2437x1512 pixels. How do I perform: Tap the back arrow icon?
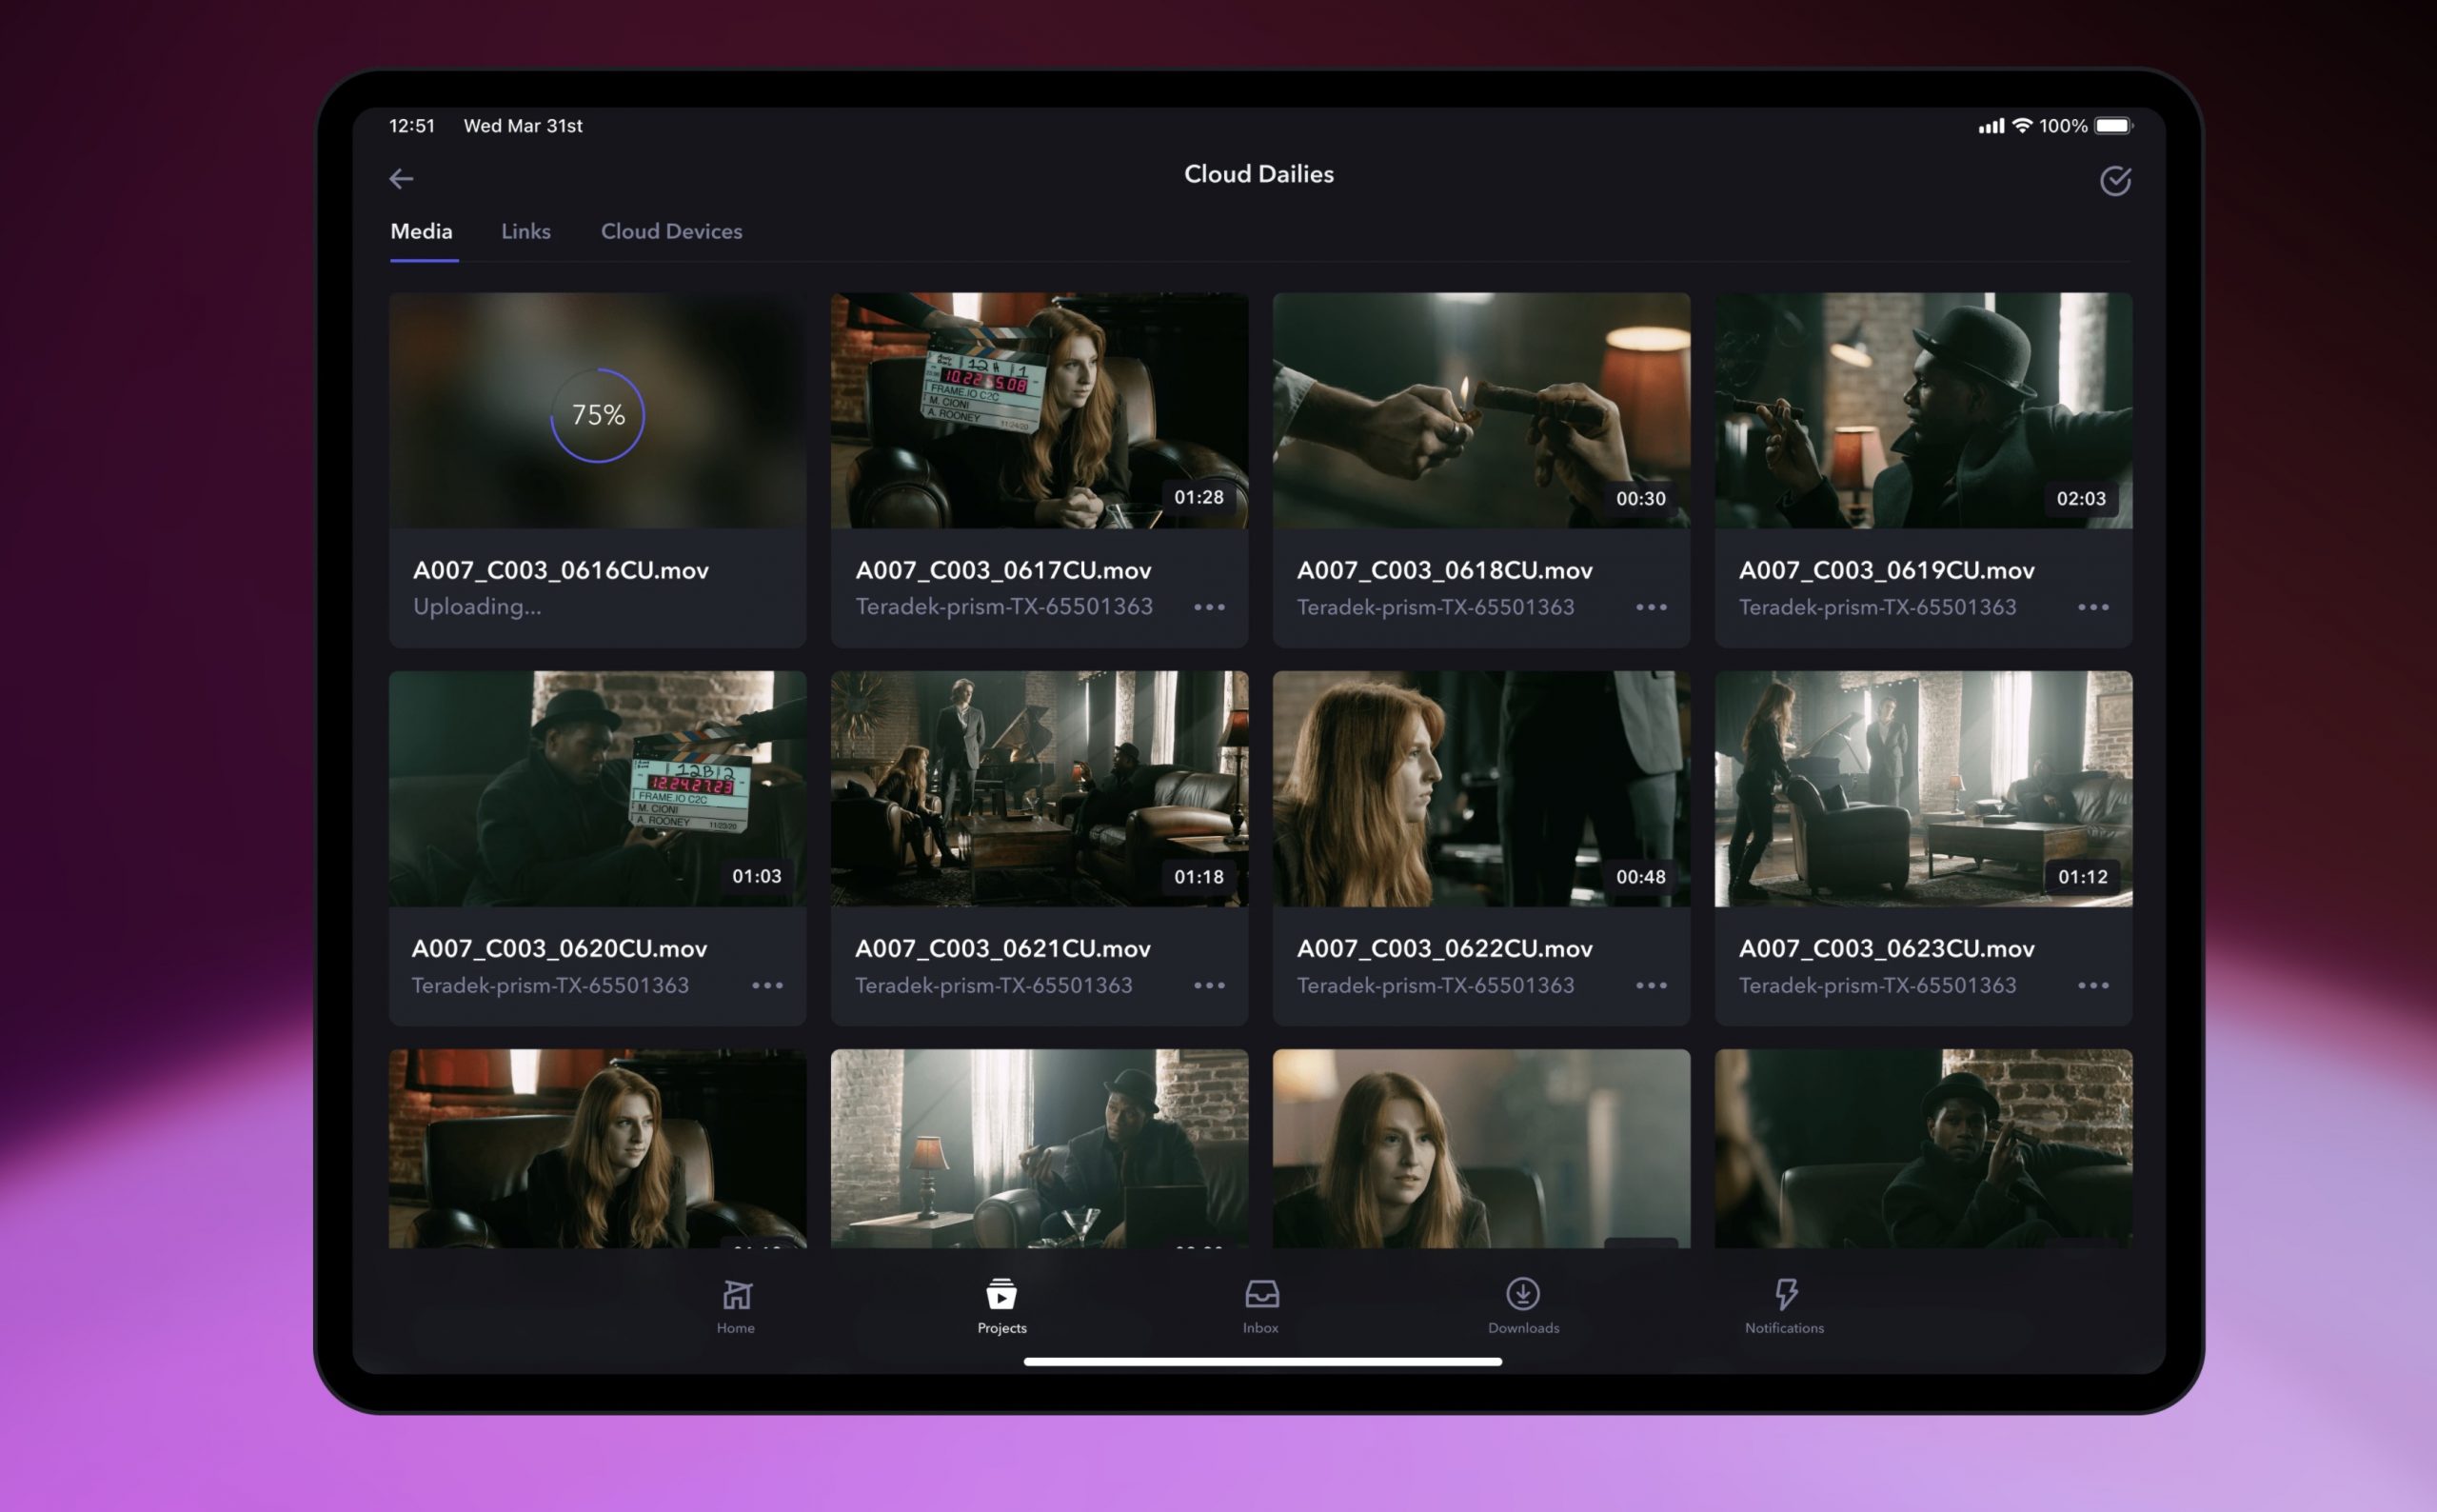coord(401,179)
